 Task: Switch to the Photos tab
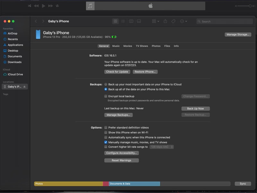click(156, 46)
